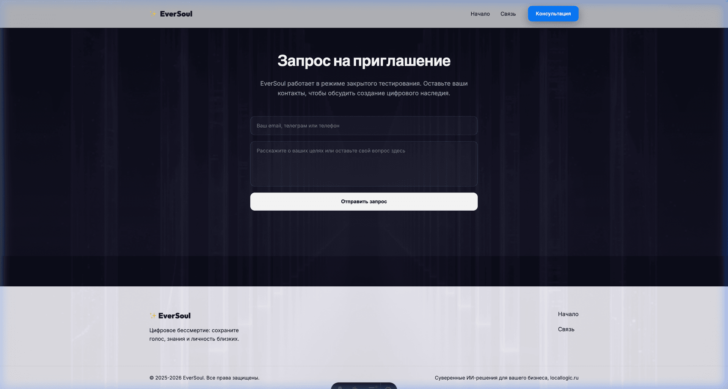Screen dimensions: 728x389
Task: Click the sparkle icon in the header logo
Action: click(153, 14)
